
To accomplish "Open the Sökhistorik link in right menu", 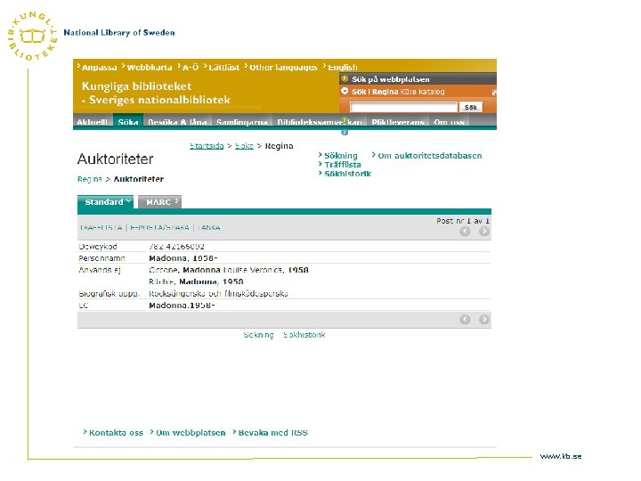I will pos(347,174).
